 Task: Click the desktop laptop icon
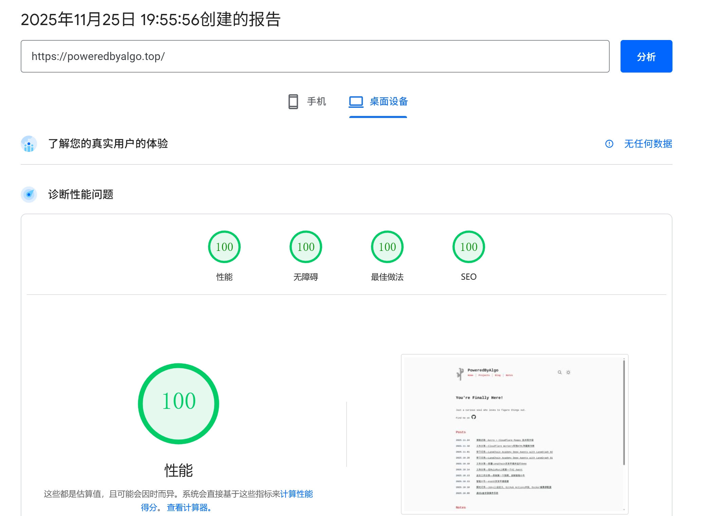[x=356, y=101]
